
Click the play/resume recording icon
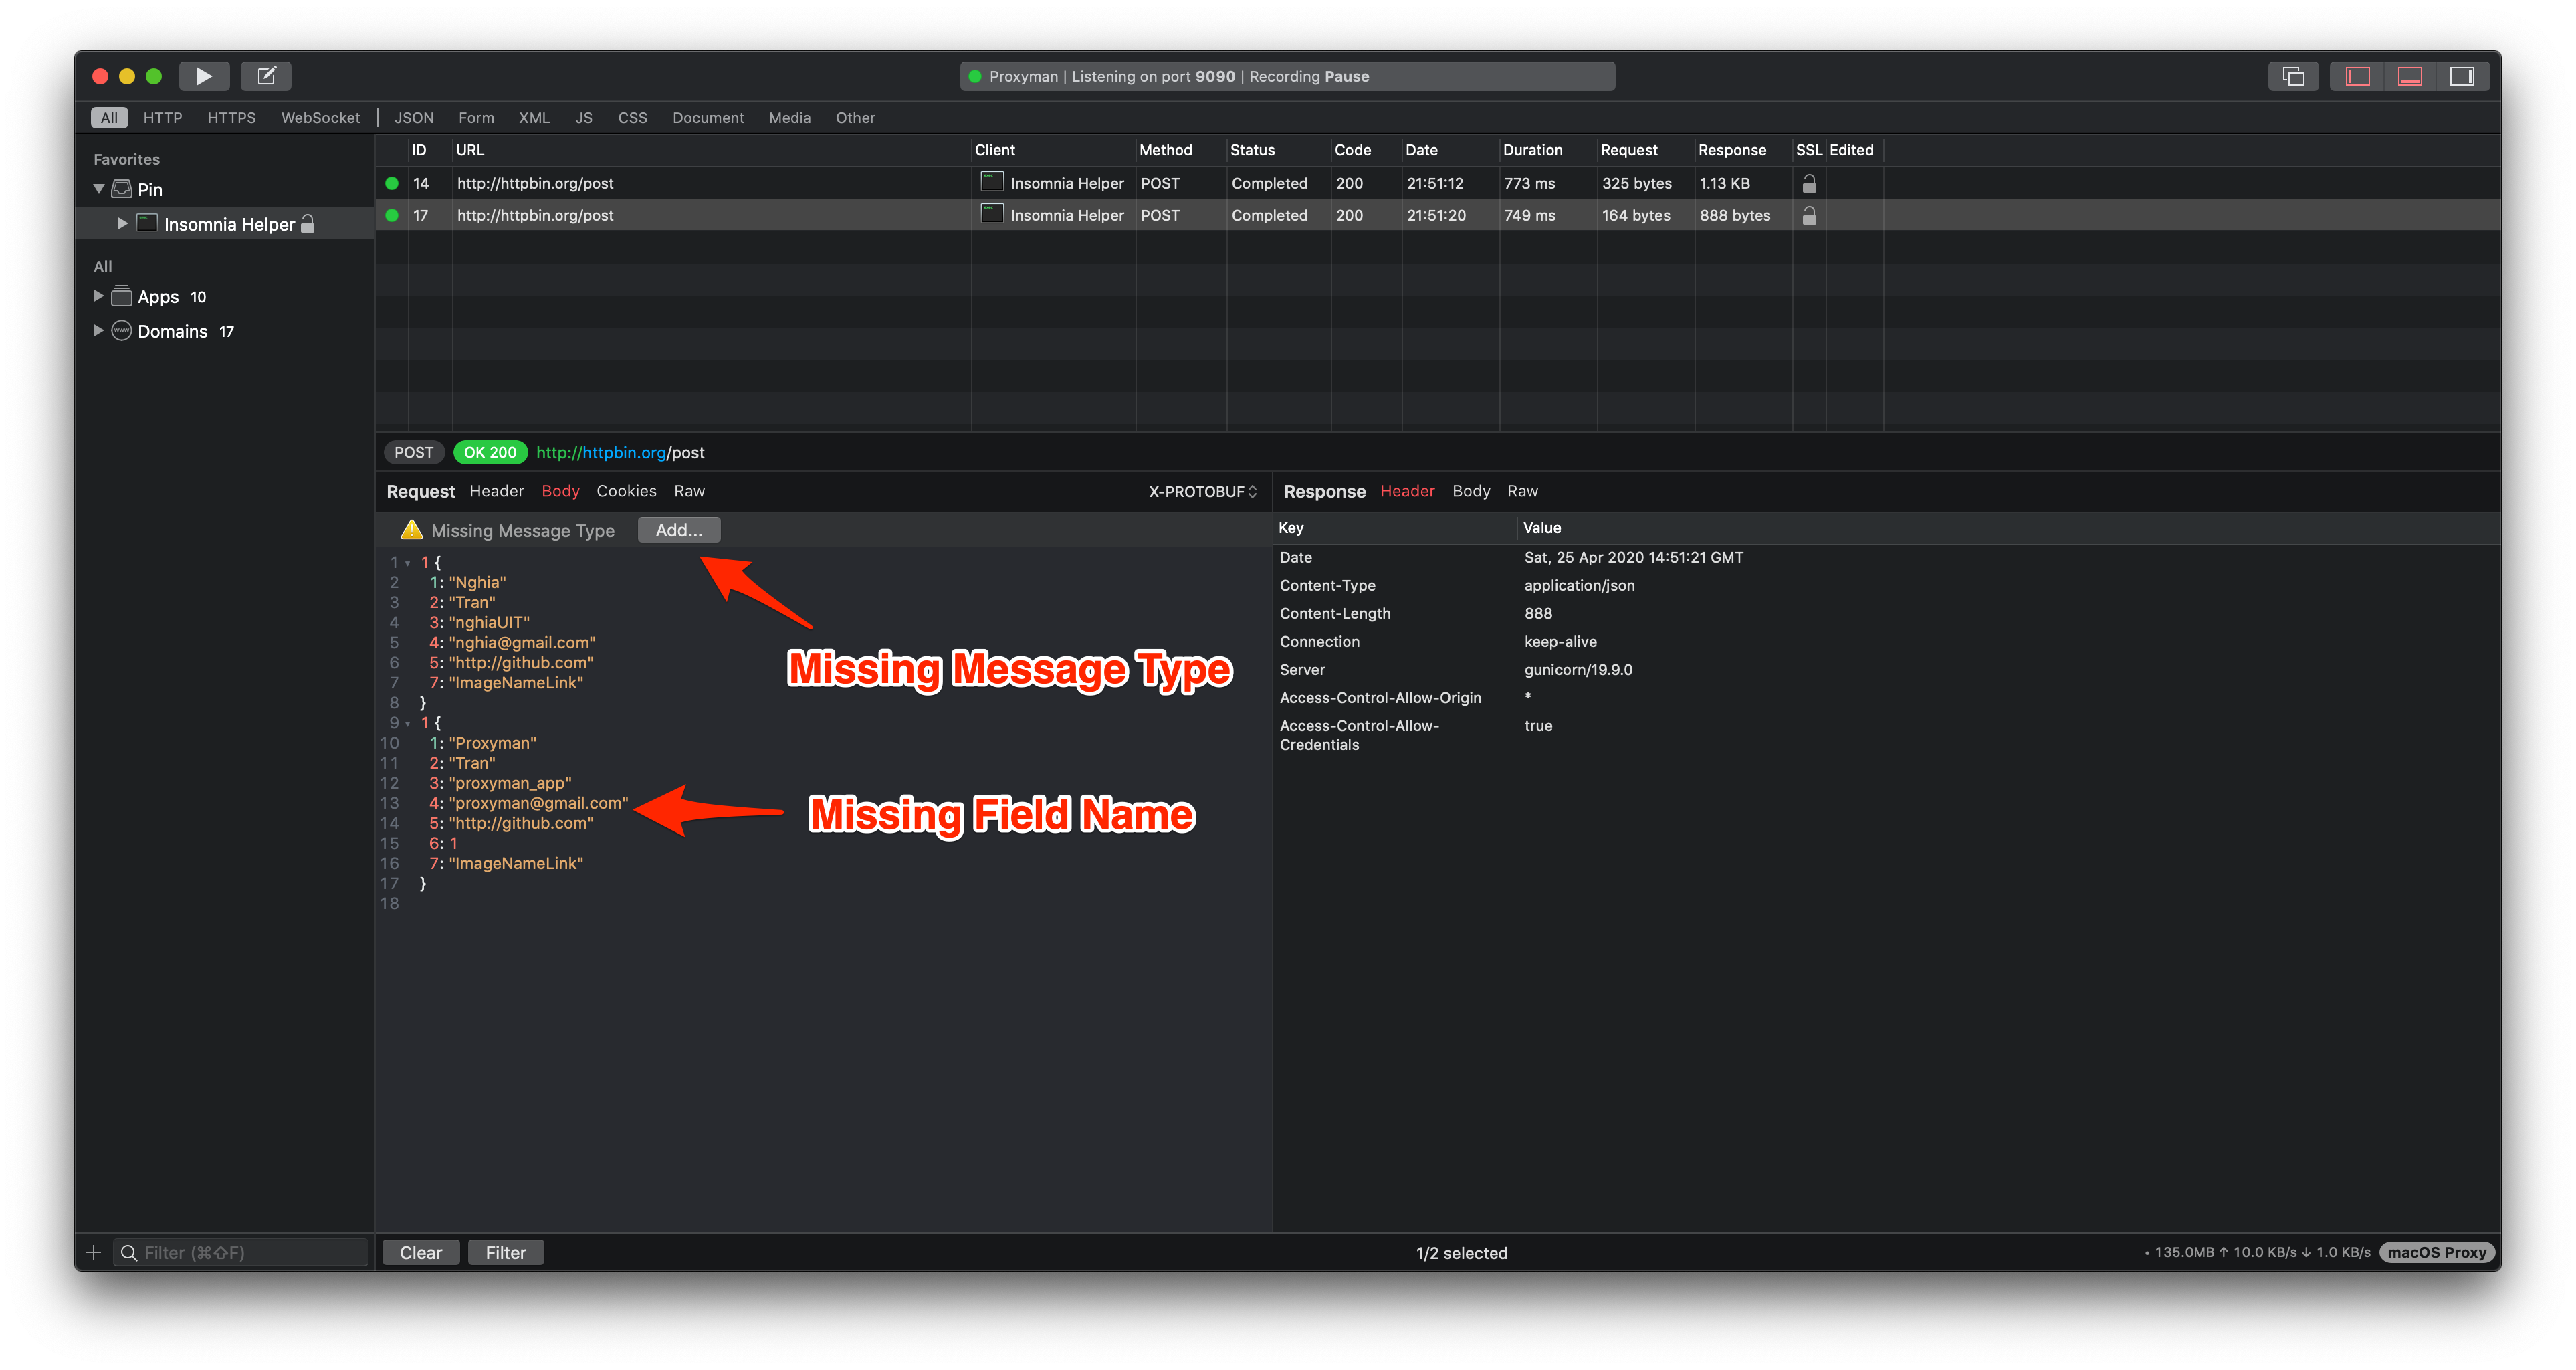point(204,76)
